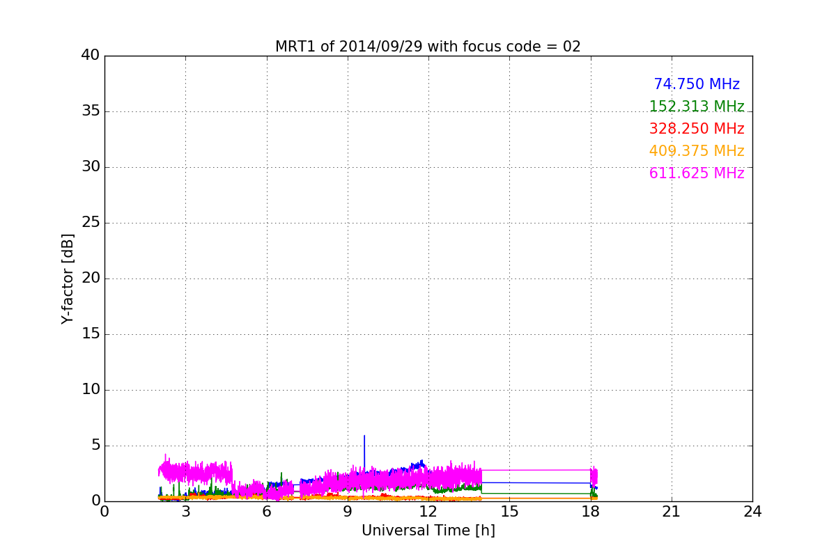The image size is (836, 557).
Task: Click the y-axis tick label 35
Action: pyautogui.click(x=91, y=111)
